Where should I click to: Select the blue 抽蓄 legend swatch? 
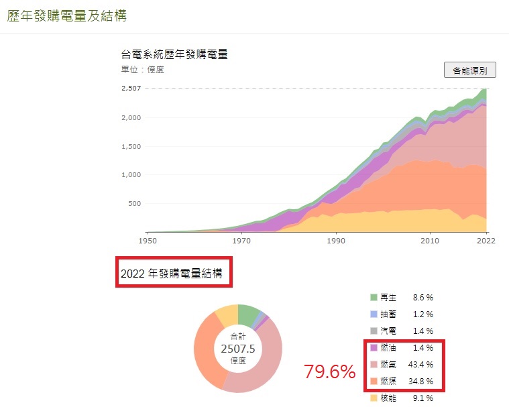coord(374,314)
